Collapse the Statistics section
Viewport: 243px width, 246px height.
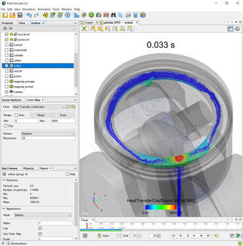[4, 180]
